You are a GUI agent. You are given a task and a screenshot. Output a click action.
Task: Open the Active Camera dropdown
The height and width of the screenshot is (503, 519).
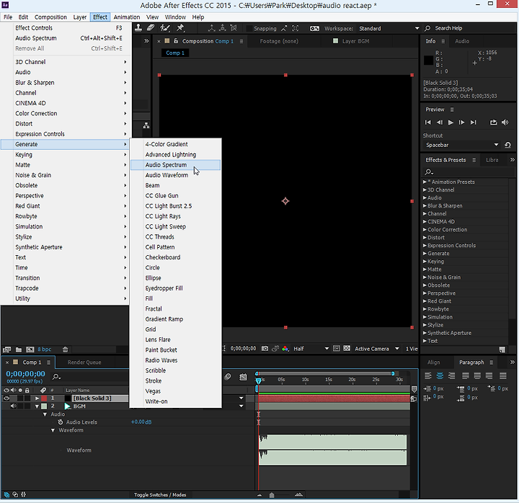[377, 349]
